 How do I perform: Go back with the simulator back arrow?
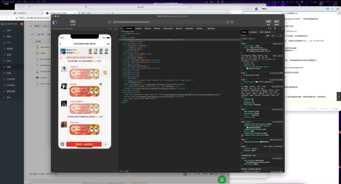click(61, 44)
